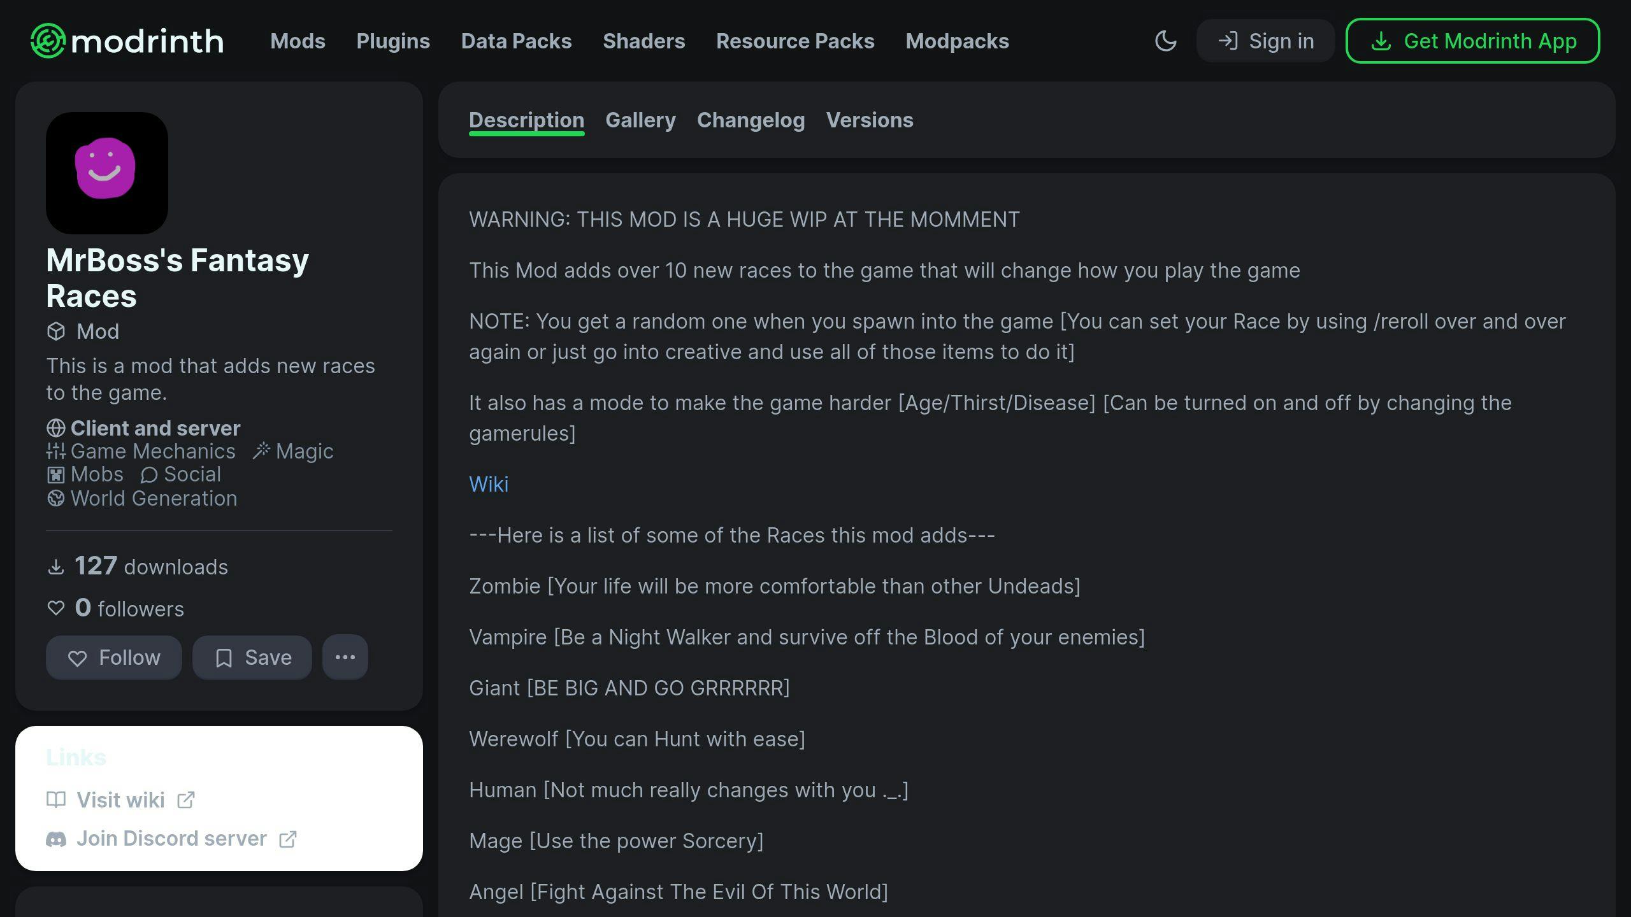This screenshot has height=917, width=1631.
Task: Expand the three-dot more options menu
Action: 345,657
